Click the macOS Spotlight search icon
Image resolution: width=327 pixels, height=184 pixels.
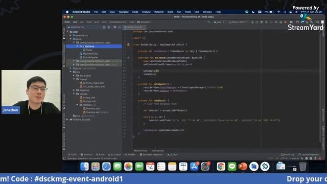pos(285,12)
